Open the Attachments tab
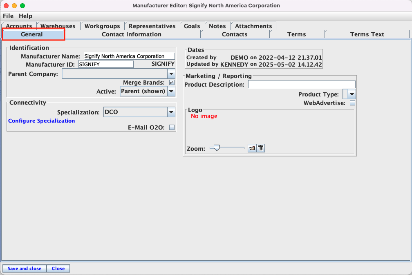The width and height of the screenshot is (412, 275). 253,26
